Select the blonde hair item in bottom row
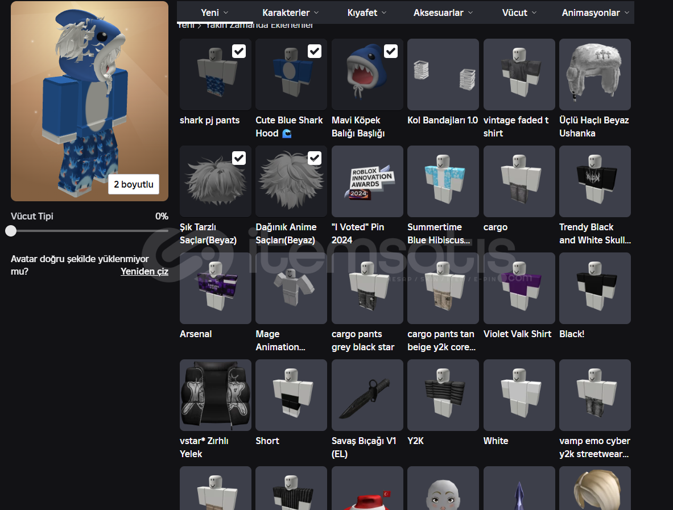 (595, 488)
